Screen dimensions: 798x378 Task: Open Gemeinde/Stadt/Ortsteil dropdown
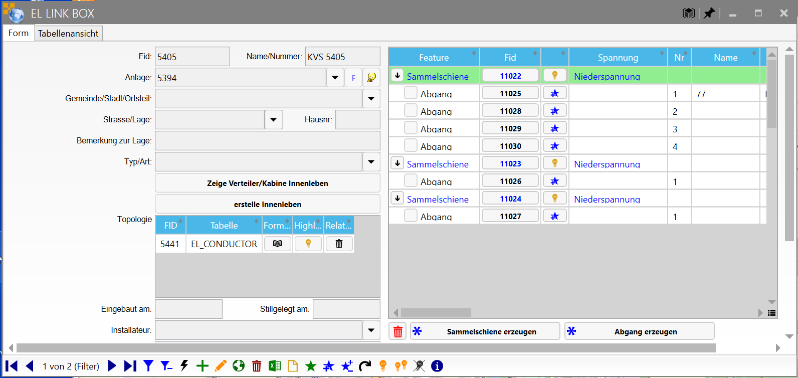(371, 99)
